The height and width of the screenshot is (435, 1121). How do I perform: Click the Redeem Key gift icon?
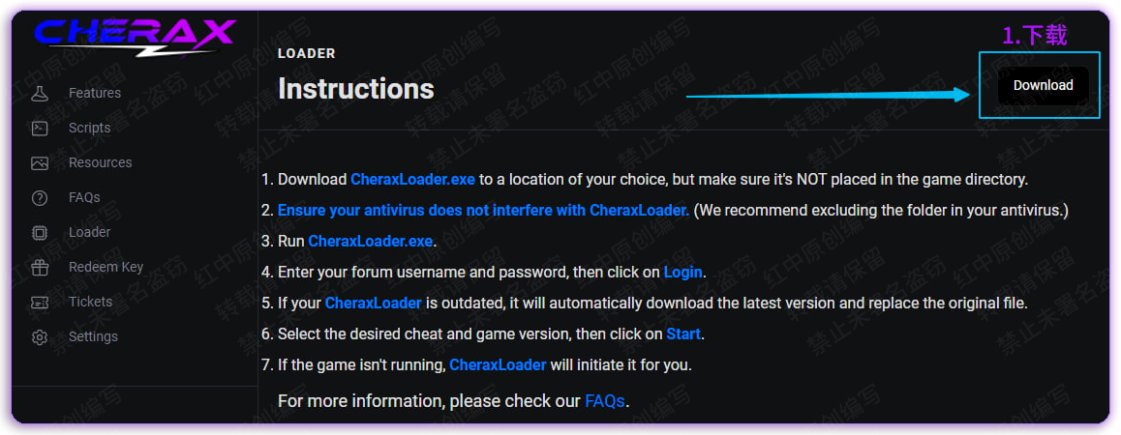pyautogui.click(x=40, y=268)
